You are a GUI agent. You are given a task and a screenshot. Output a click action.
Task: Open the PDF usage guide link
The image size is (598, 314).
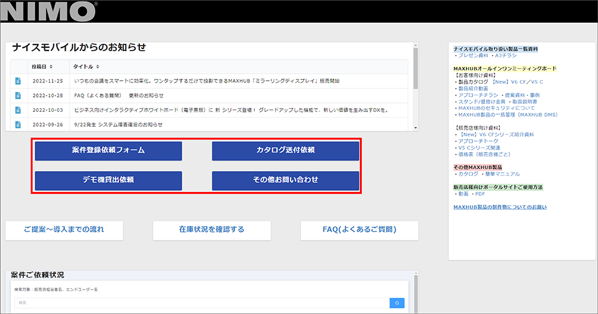480,194
